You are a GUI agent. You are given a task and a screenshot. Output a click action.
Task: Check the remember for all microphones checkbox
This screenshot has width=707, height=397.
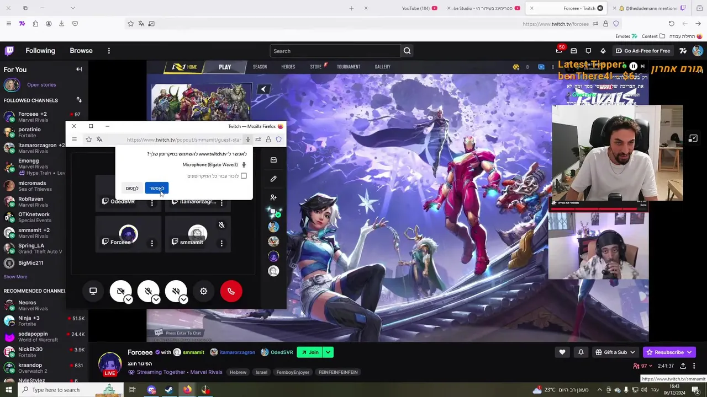pyautogui.click(x=244, y=176)
